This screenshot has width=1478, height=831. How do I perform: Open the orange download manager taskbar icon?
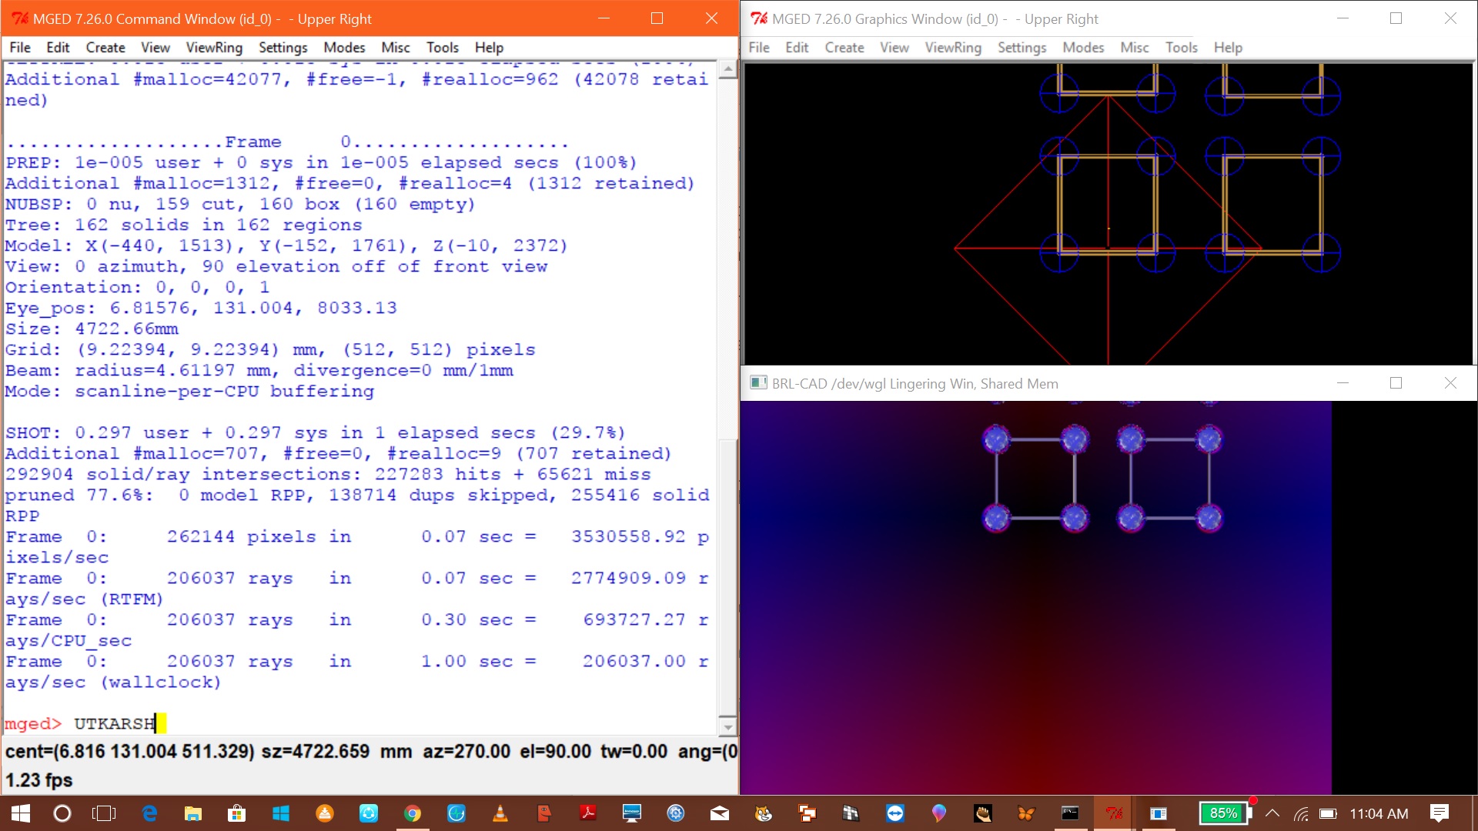(x=324, y=813)
